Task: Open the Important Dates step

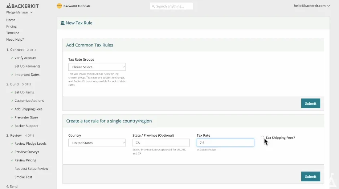Action: coord(27,75)
